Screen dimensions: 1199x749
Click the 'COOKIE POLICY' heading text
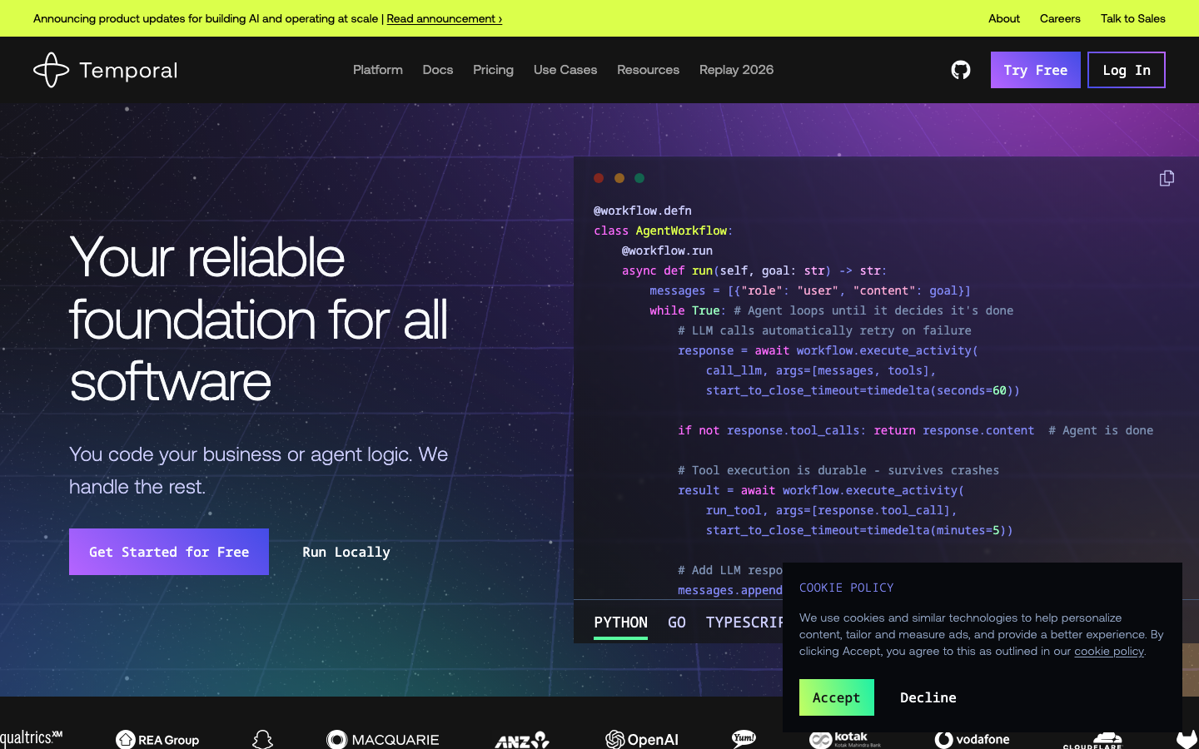846,588
